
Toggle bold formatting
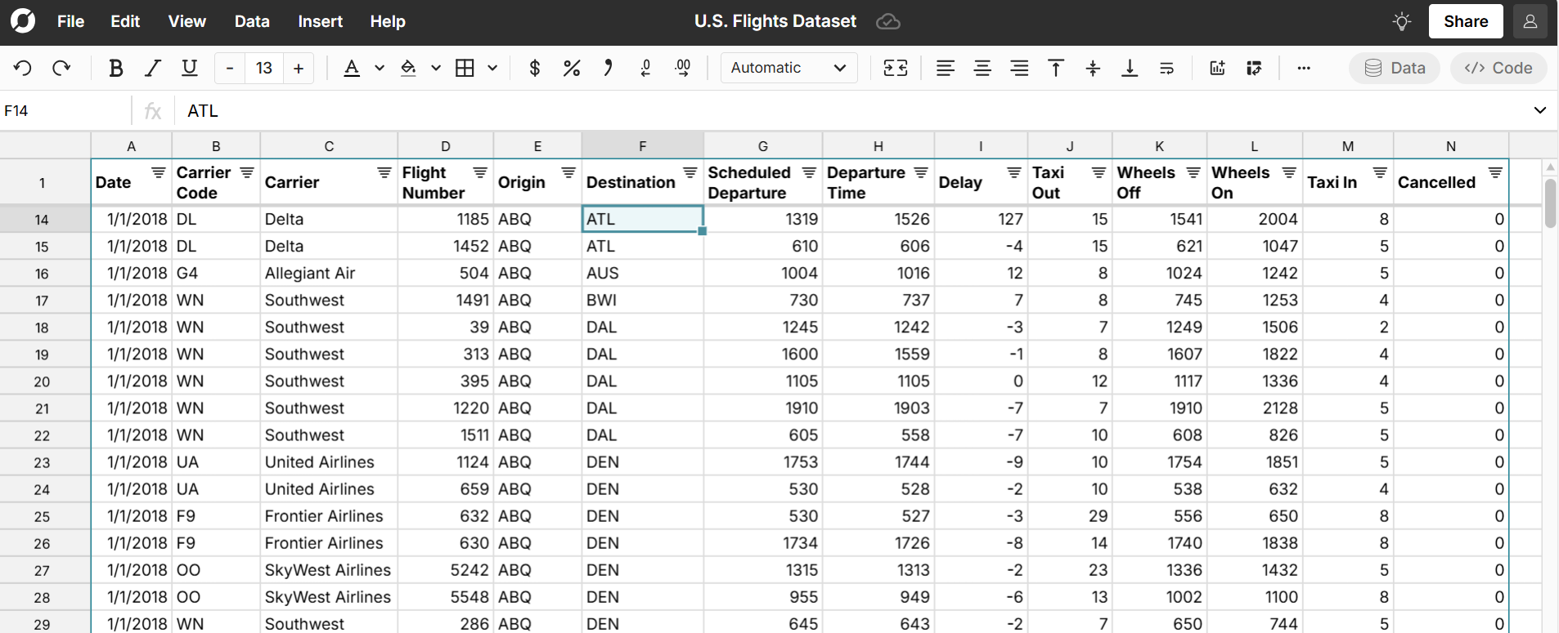116,68
